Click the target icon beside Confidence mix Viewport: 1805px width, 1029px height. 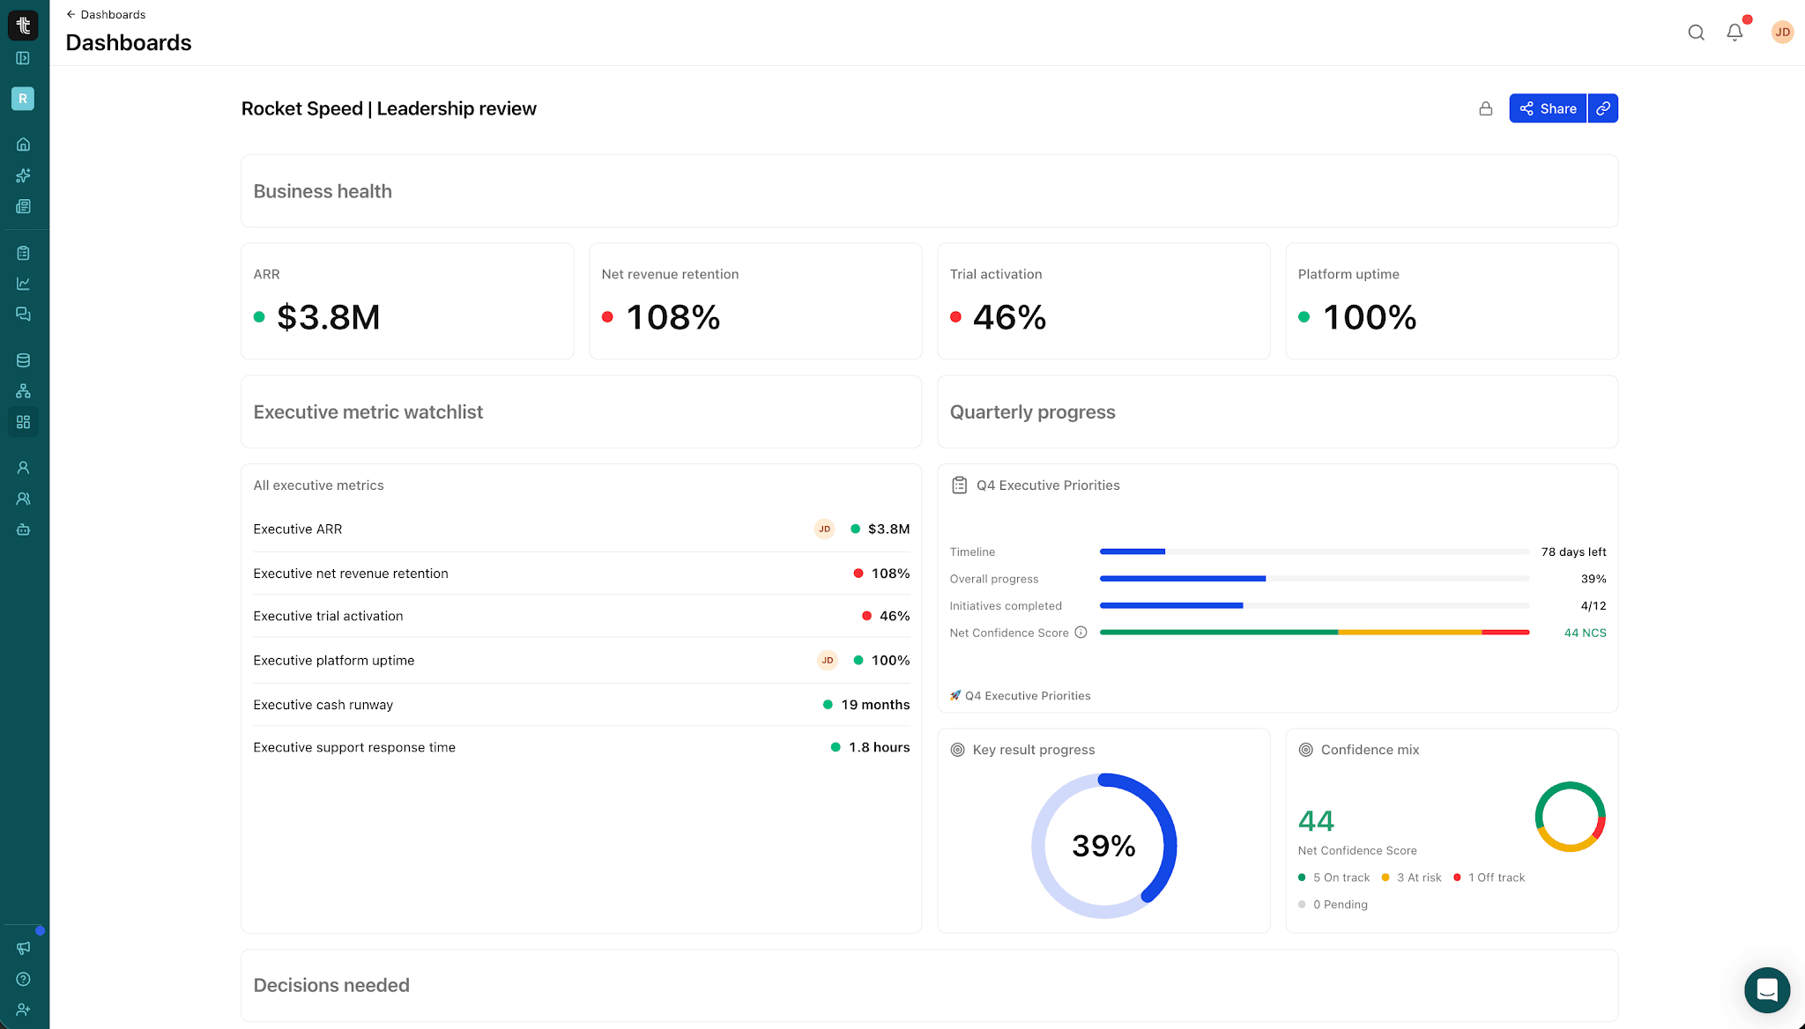pyautogui.click(x=1305, y=750)
